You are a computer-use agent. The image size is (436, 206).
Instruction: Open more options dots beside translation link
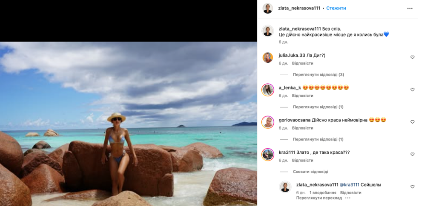pyautogui.click(x=348, y=198)
